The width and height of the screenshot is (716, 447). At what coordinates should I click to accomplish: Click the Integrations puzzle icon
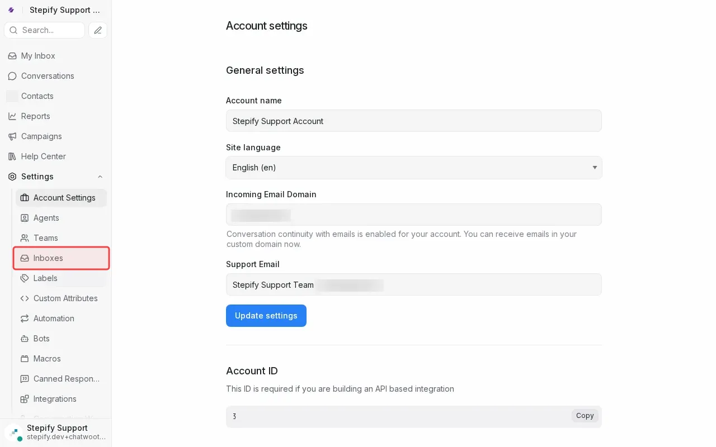[x=24, y=399]
